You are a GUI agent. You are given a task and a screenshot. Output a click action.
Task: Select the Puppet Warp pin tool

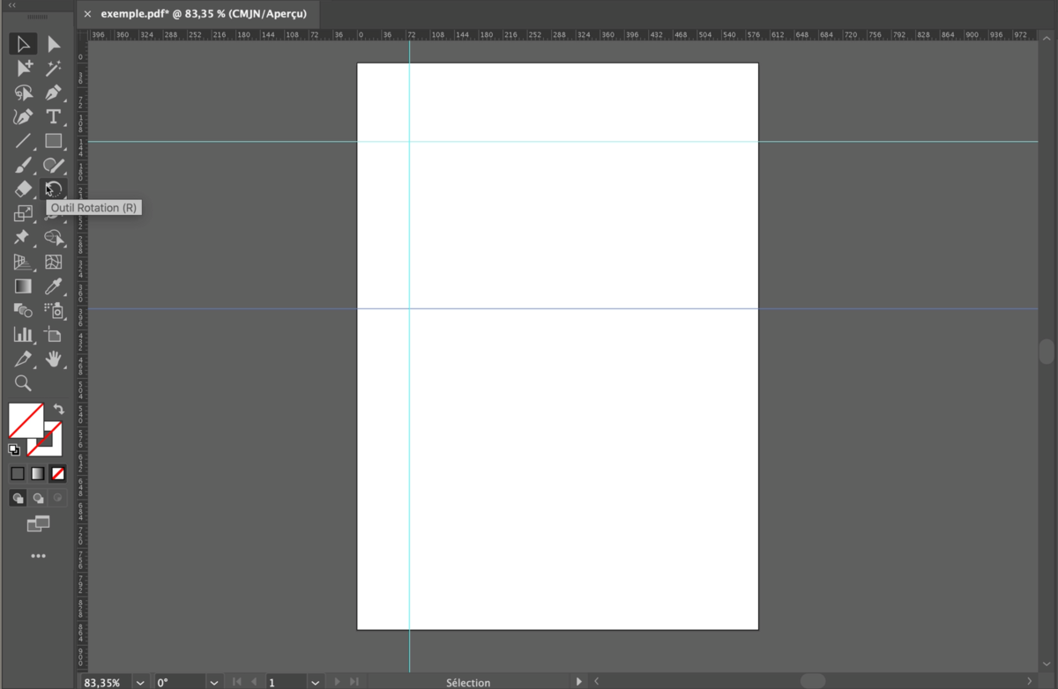23,237
